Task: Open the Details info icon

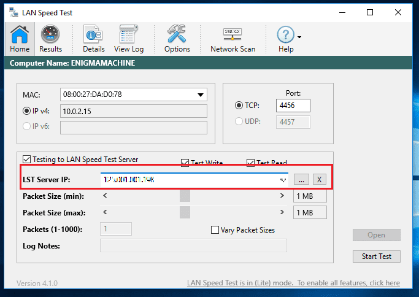Action: tap(93, 39)
